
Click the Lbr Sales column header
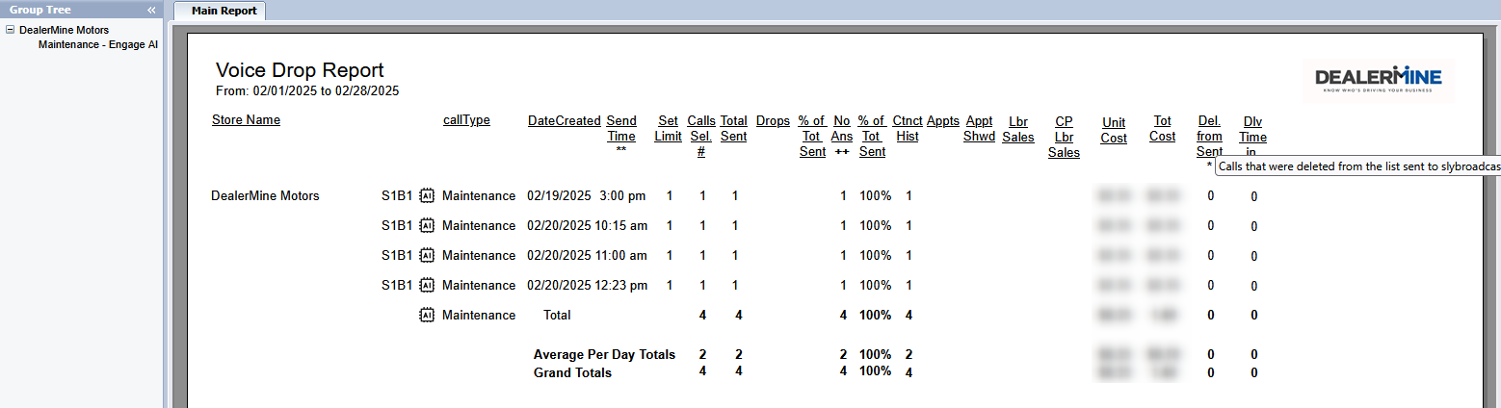pyautogui.click(x=1018, y=129)
